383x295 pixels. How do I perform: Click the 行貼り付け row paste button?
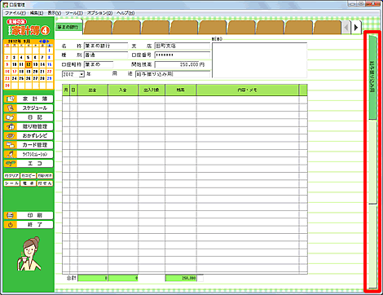(x=45, y=176)
